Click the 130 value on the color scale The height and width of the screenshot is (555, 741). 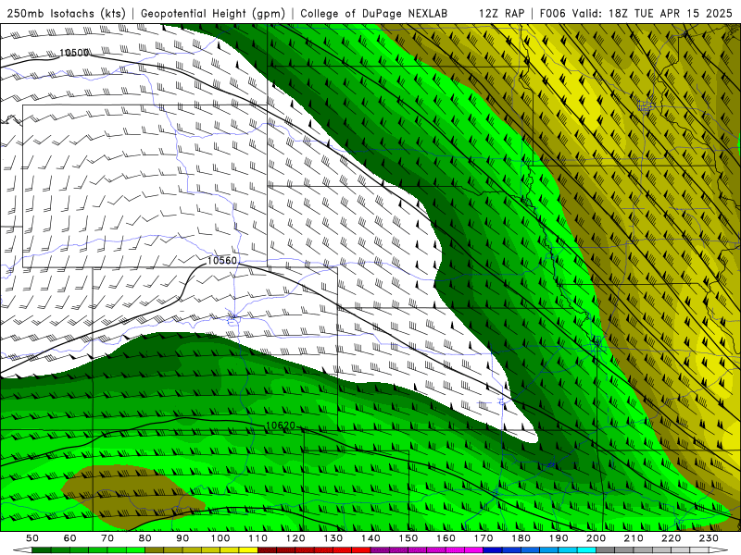[333, 538]
